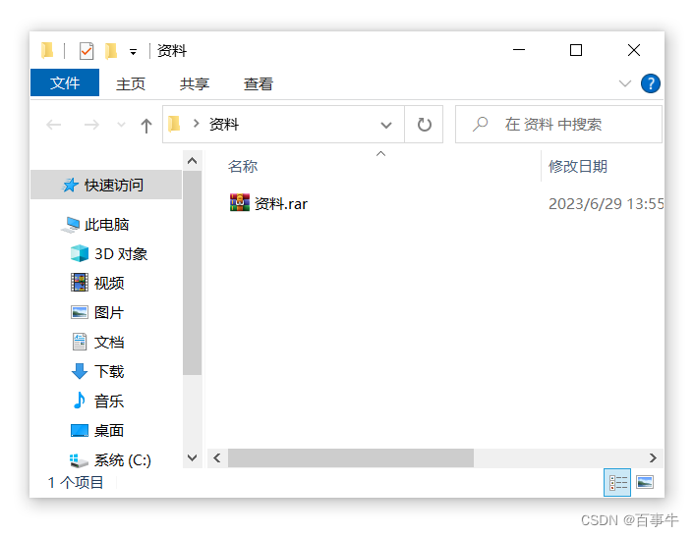Image resolution: width=694 pixels, height=536 pixels.
Task: Click the navigation pane vertical scrollbar thumb
Action: [x=192, y=273]
